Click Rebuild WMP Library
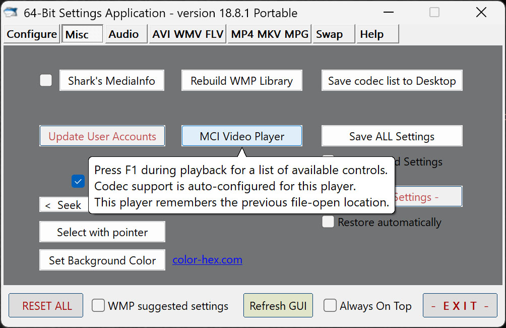Viewport: 506px width, 328px height. click(241, 81)
